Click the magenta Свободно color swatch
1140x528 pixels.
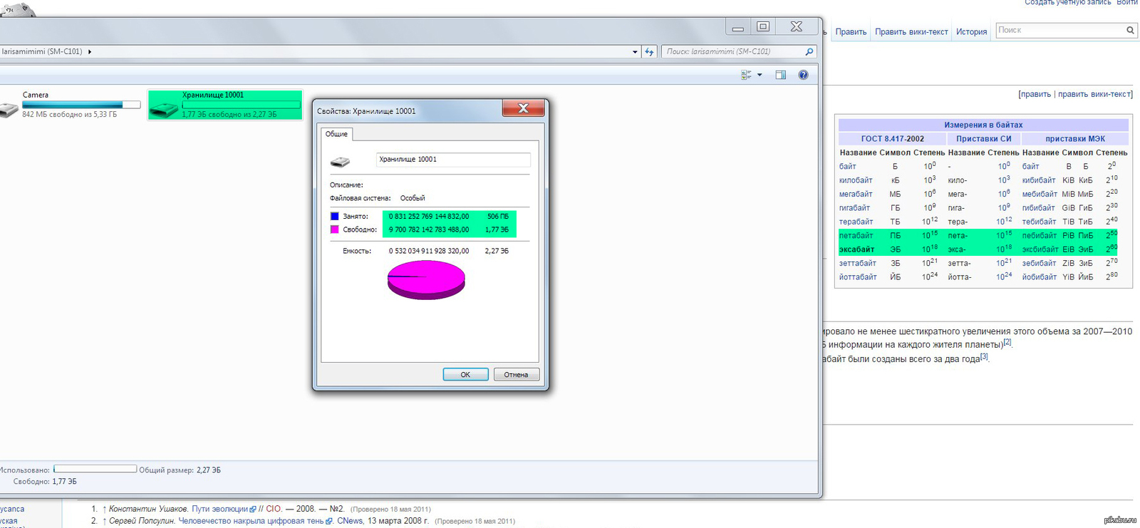(x=335, y=229)
